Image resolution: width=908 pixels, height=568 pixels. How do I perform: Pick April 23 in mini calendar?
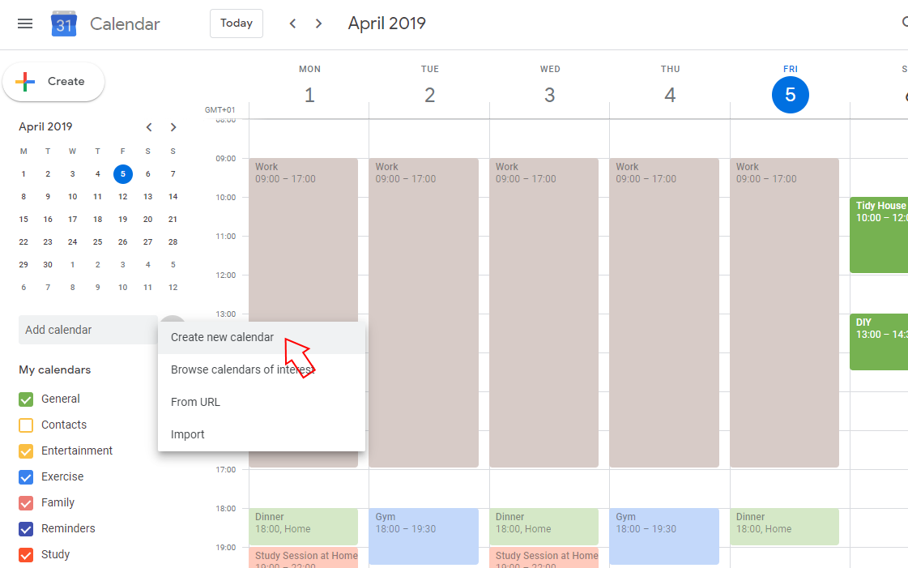[x=48, y=242]
